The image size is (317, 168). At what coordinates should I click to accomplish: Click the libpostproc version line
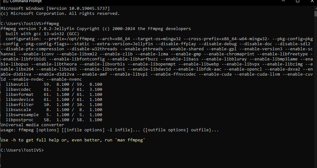(x=54, y=120)
